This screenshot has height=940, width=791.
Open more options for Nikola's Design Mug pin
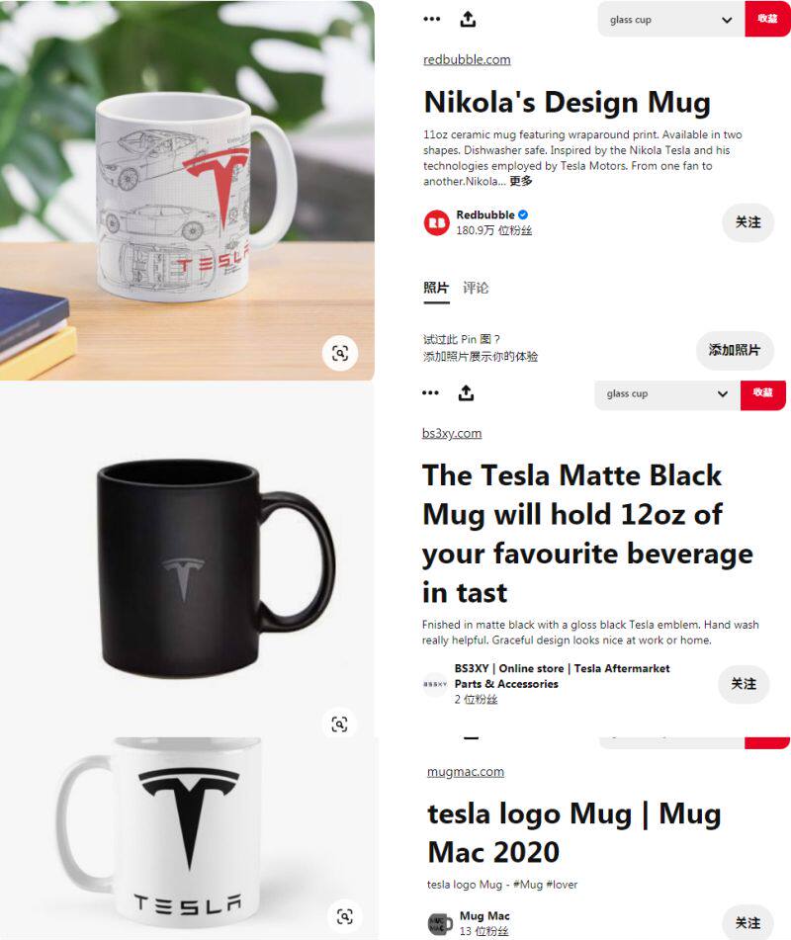pyautogui.click(x=432, y=19)
